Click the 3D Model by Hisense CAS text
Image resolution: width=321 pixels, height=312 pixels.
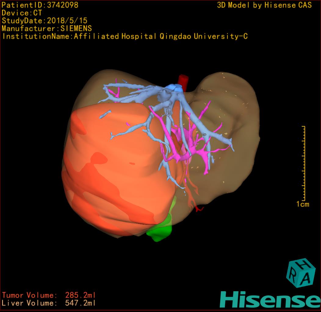tap(264, 5)
